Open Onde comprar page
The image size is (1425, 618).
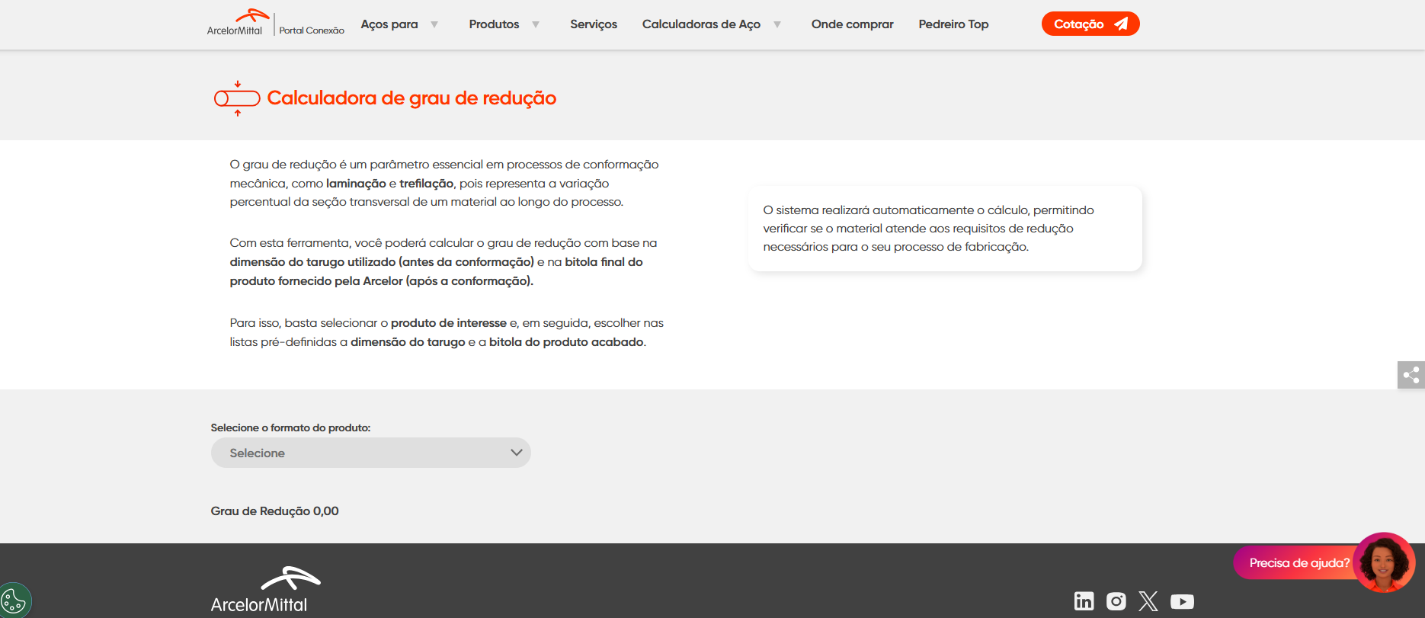click(852, 24)
